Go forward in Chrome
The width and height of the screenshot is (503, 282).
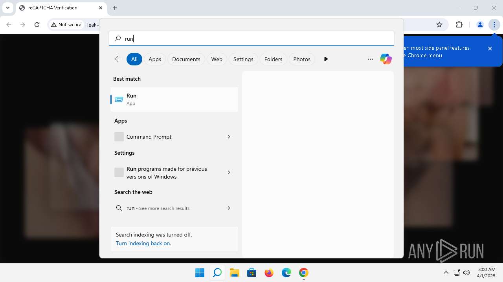[x=23, y=25]
